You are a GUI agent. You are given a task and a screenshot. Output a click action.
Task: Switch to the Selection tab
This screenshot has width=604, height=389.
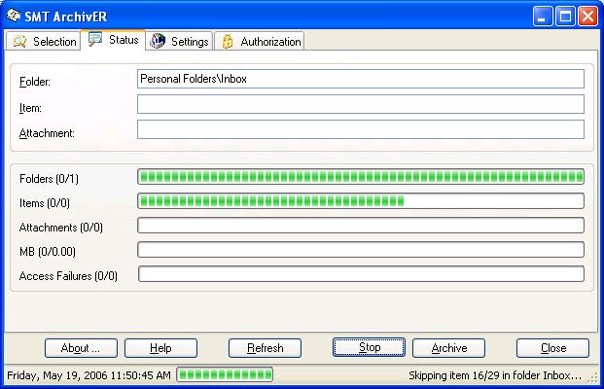pos(44,42)
